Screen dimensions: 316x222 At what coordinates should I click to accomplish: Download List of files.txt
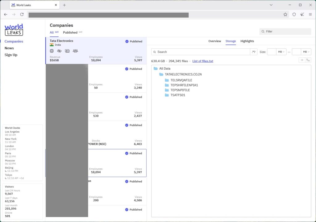203,61
